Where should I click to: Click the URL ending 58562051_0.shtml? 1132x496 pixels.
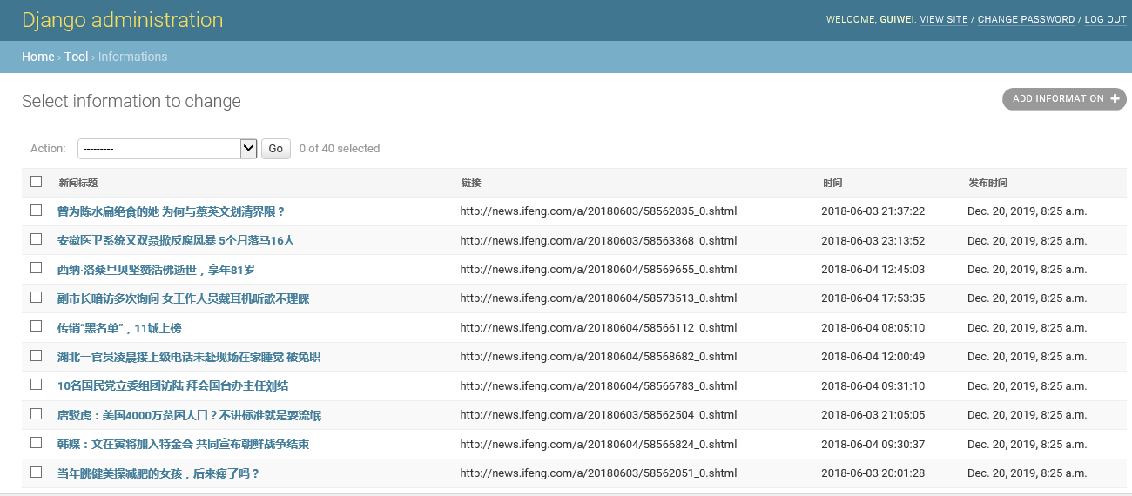(x=598, y=473)
